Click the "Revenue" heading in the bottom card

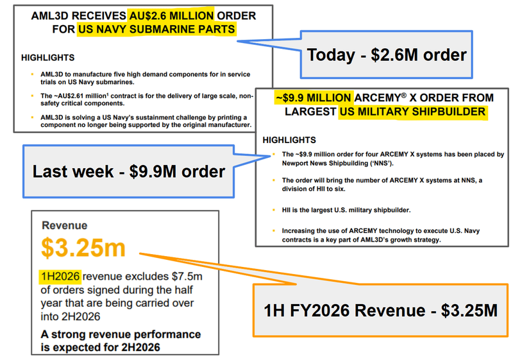pos(64,226)
